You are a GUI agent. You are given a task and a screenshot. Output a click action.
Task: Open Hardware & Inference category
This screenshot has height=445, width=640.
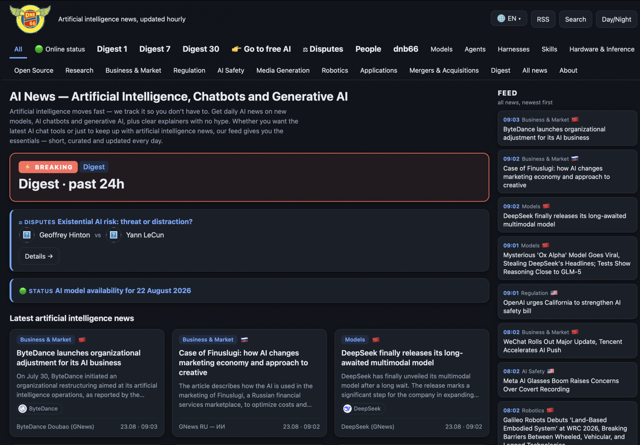(x=602, y=49)
